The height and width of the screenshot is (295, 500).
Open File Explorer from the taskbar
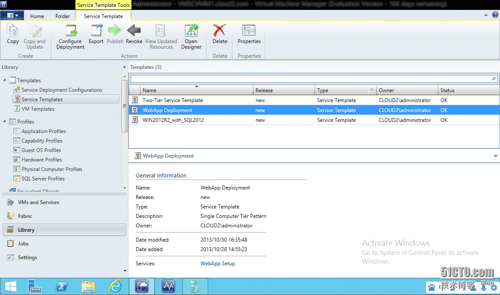point(88,286)
